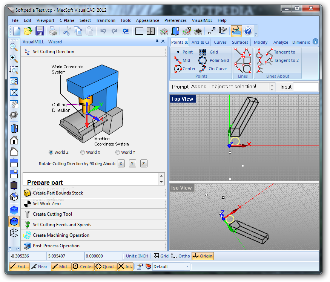Image resolution: width=330 pixels, height=282 pixels.
Task: Toggle the Mid object snap
Action: click(61, 267)
